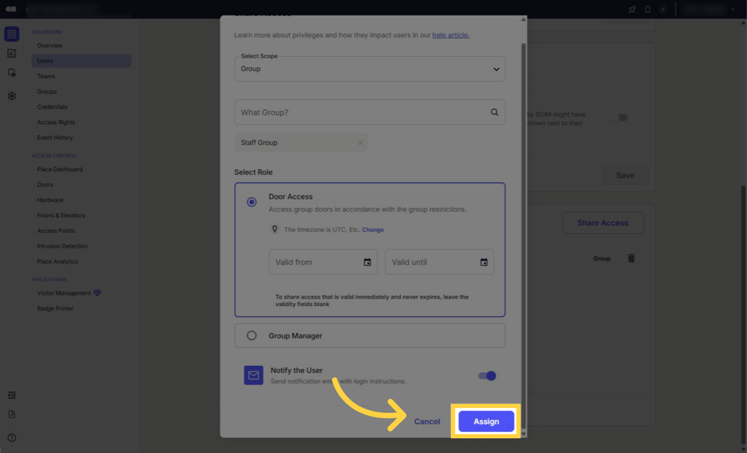The width and height of the screenshot is (747, 453).
Task: Open the help question mark icon
Action: click(x=12, y=438)
